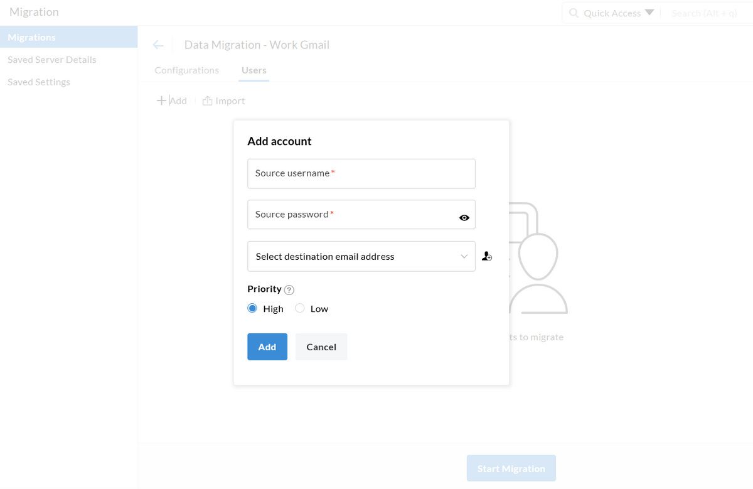This screenshot has width=753, height=489.
Task: Switch to the Configurations tab
Action: pos(186,70)
